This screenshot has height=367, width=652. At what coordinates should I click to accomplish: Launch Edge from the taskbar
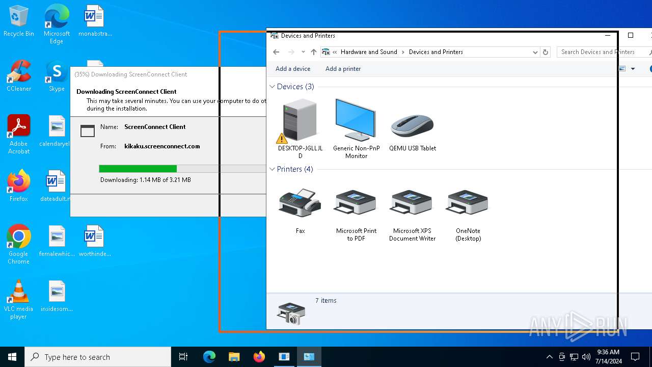[209, 357]
